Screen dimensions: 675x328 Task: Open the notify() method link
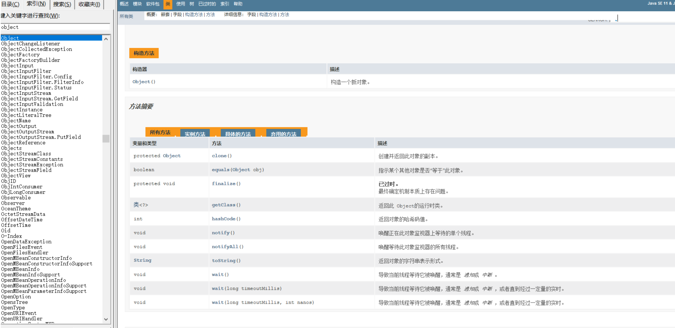(223, 232)
